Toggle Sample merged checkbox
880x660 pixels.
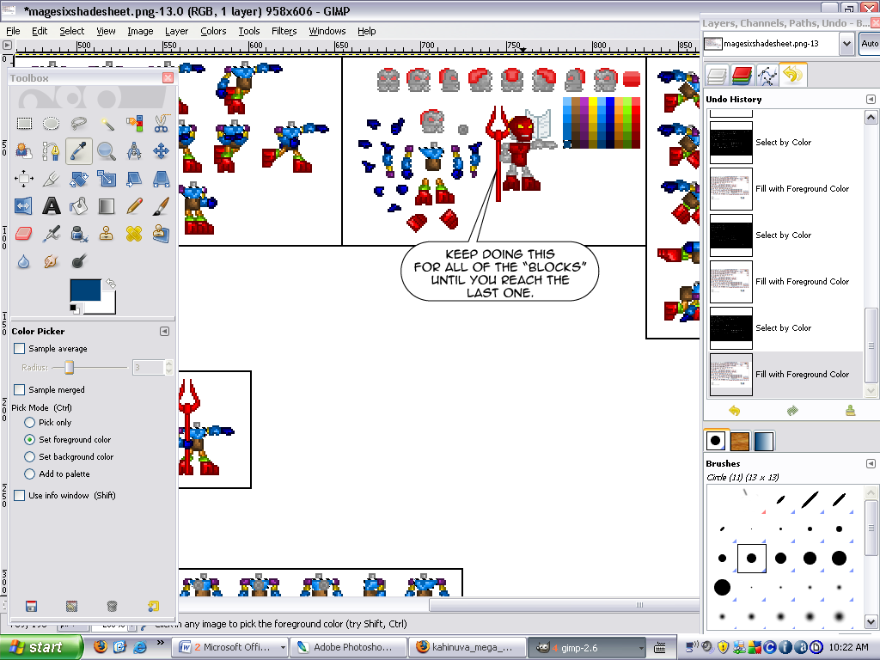tap(19, 389)
